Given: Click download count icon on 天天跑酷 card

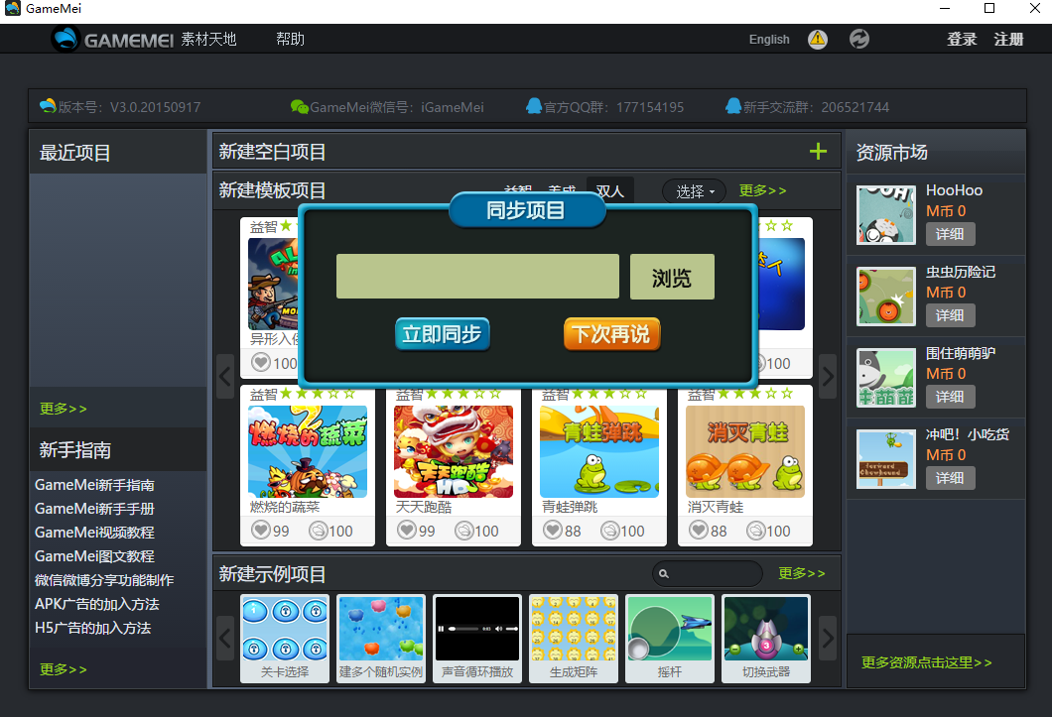Looking at the screenshot, I should 464,531.
